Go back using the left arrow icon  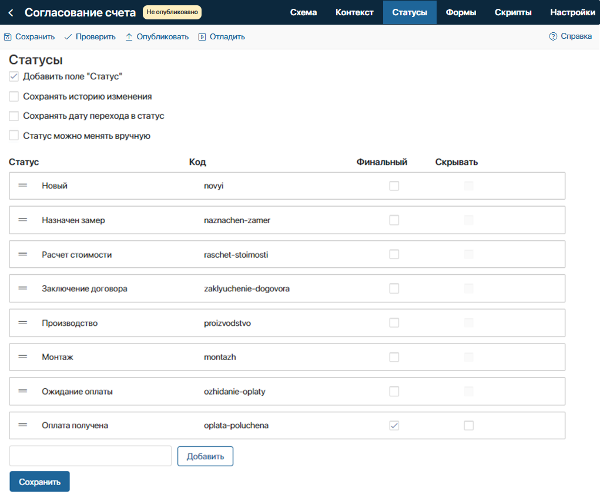click(x=11, y=12)
